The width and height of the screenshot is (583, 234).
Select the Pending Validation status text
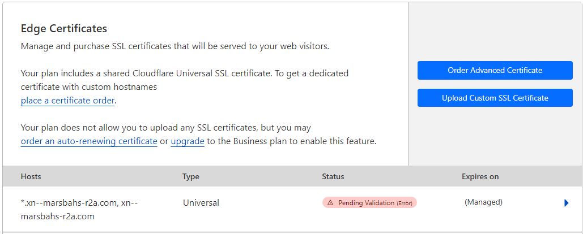coord(366,202)
